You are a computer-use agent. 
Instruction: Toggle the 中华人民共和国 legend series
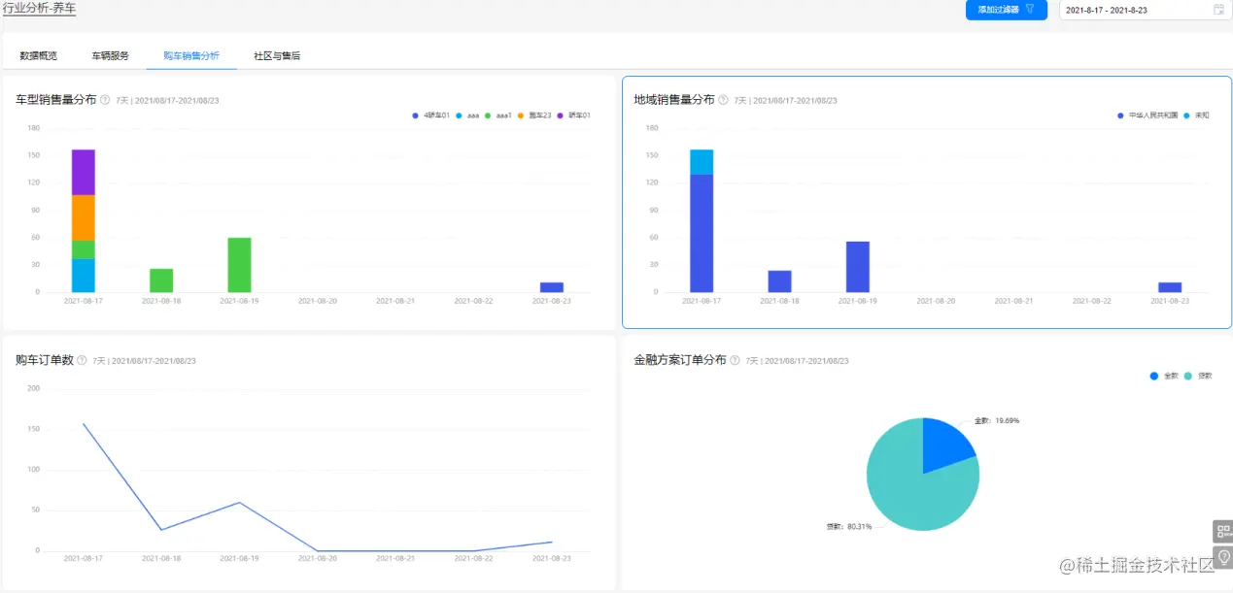(1147, 115)
